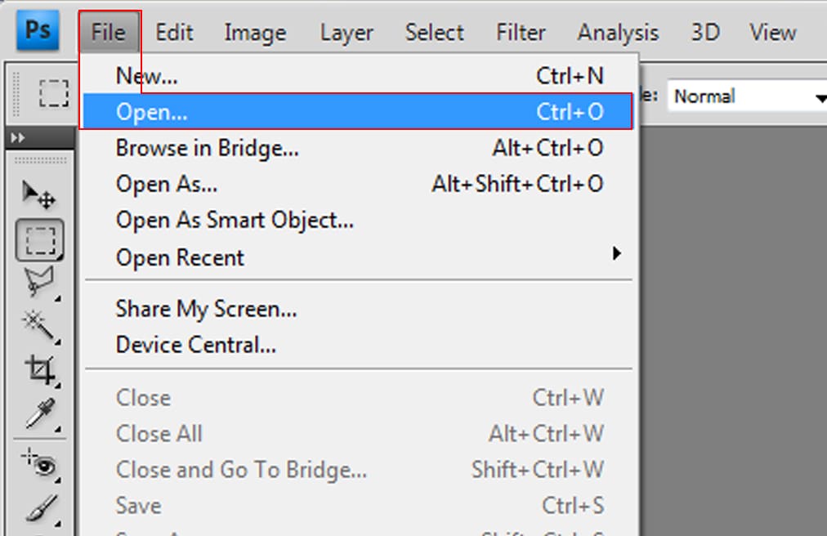
Task: Click the Photoshop Ps logo icon
Action: pyautogui.click(x=38, y=31)
